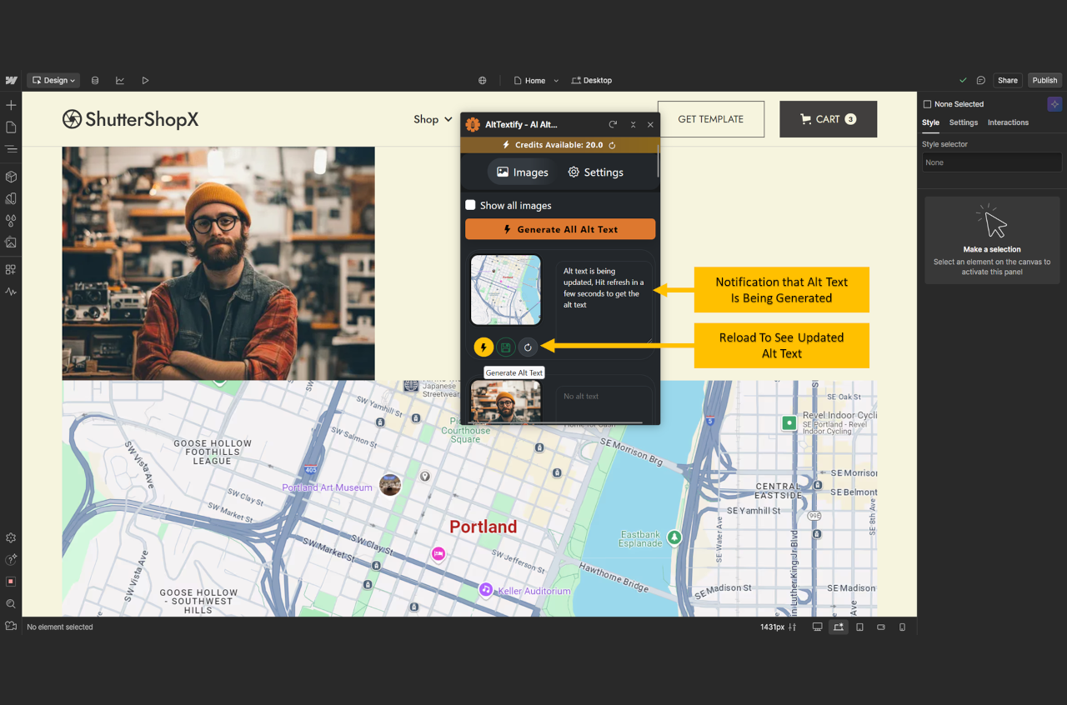Click the map alt text textarea
The height and width of the screenshot is (705, 1067).
pyautogui.click(x=604, y=302)
